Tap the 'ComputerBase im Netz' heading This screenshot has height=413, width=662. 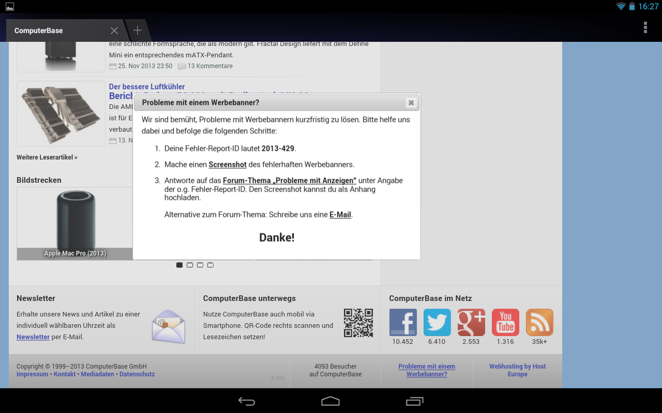[430, 298]
